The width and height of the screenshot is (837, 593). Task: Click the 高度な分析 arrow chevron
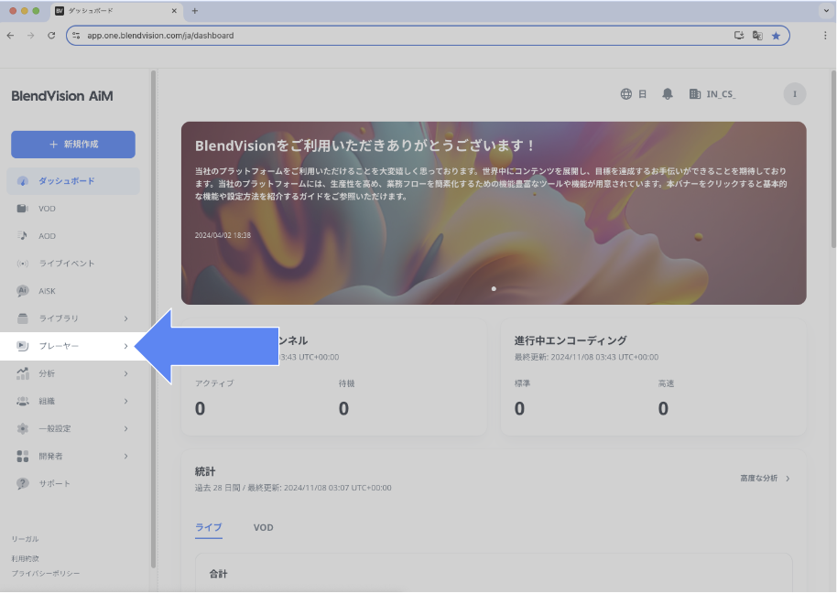tap(788, 479)
